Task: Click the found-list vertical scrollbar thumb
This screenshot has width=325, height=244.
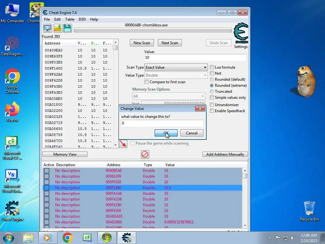Action: 116,48
